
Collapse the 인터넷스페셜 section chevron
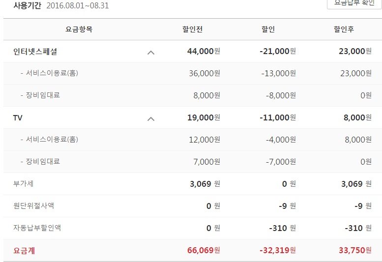151,52
